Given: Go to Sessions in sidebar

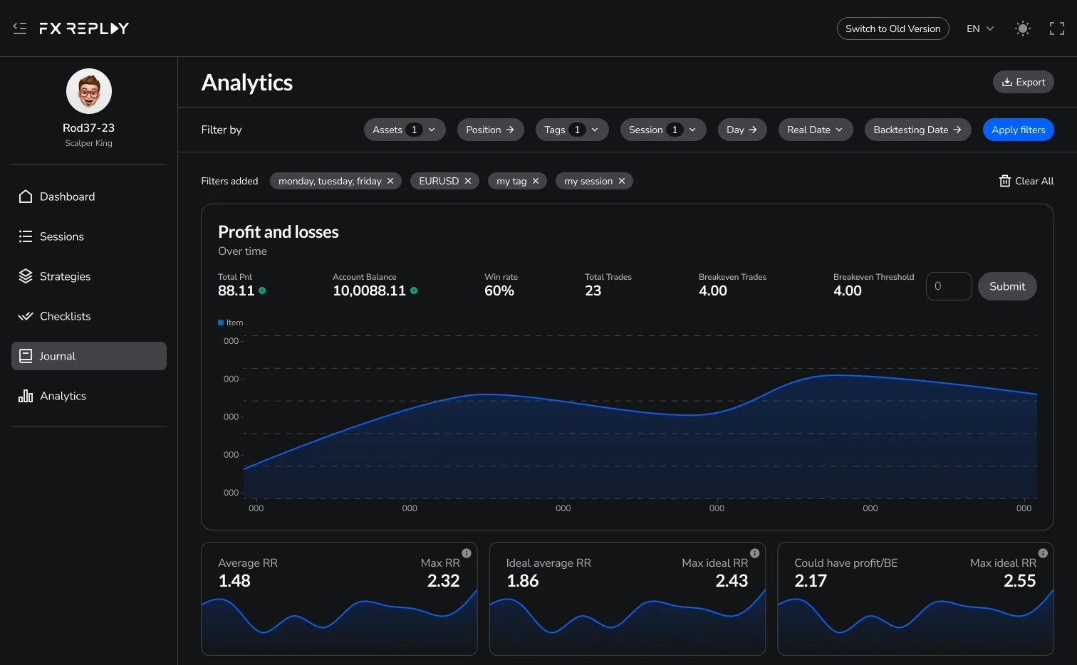Looking at the screenshot, I should (89, 236).
